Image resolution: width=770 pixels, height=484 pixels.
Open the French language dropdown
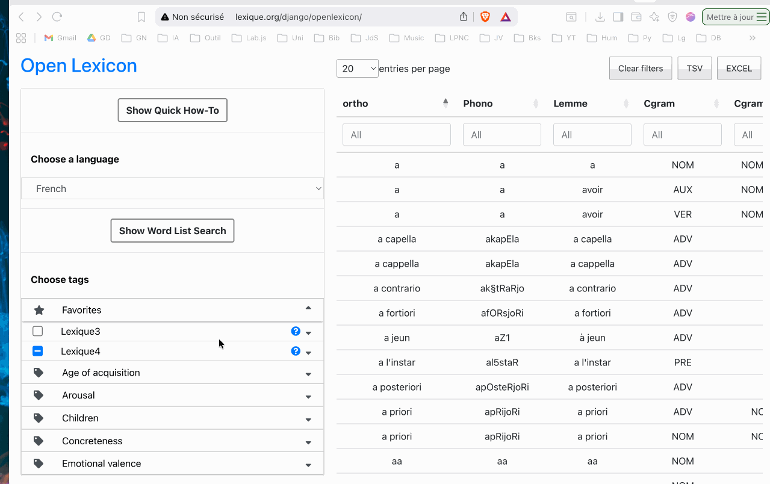click(173, 188)
